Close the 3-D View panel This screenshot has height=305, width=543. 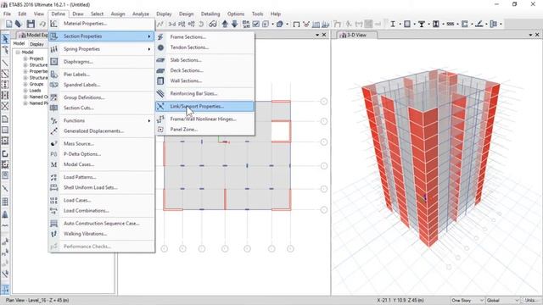(x=537, y=35)
